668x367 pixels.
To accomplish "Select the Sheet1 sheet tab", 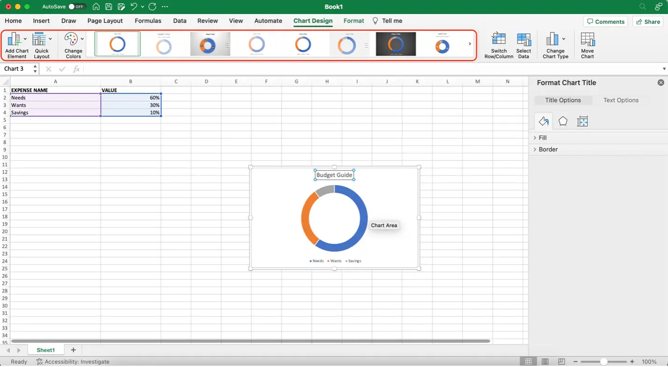I will coord(46,350).
